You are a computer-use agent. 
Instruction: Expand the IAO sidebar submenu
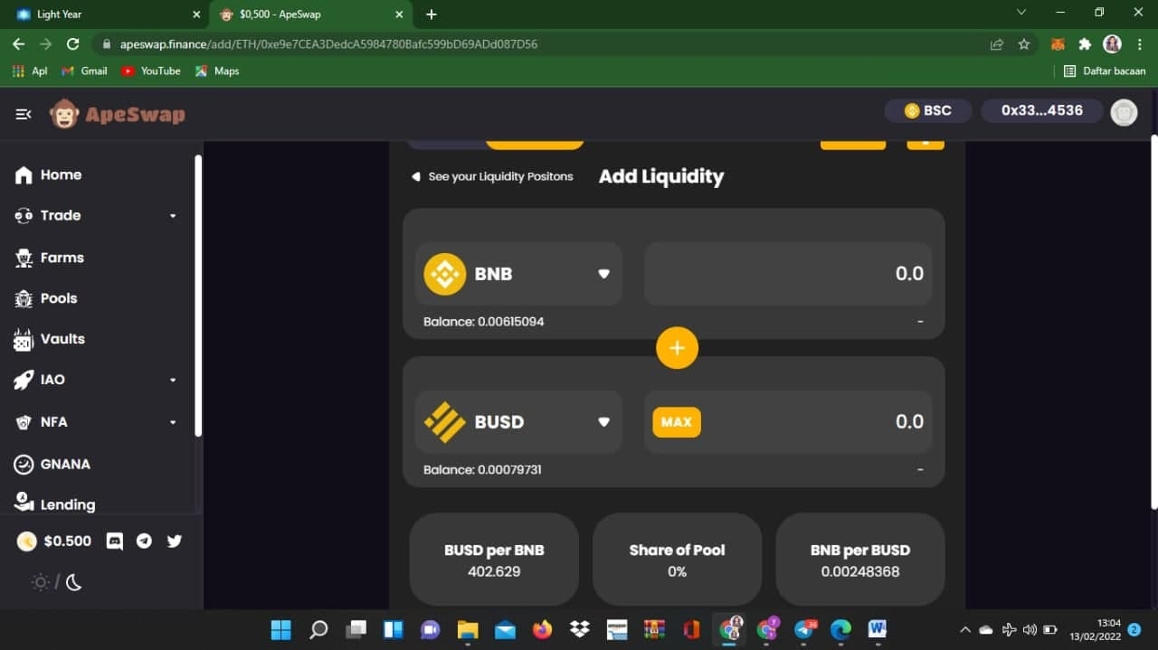[97, 380]
